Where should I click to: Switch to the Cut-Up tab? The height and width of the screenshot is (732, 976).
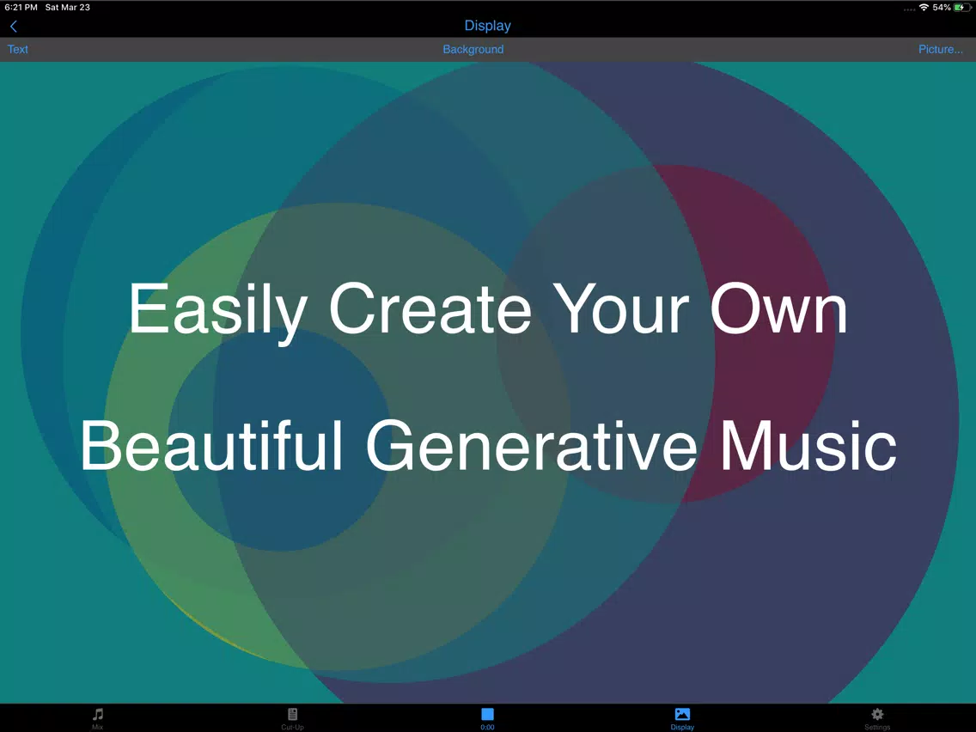293,719
